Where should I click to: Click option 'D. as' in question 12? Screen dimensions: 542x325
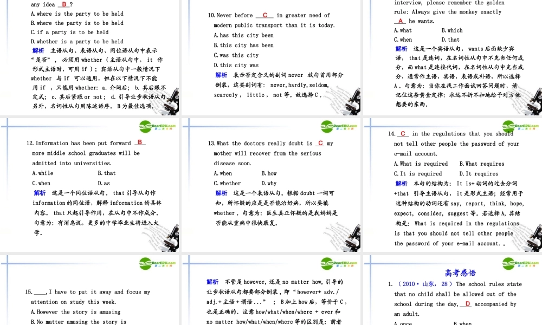(x=104, y=183)
